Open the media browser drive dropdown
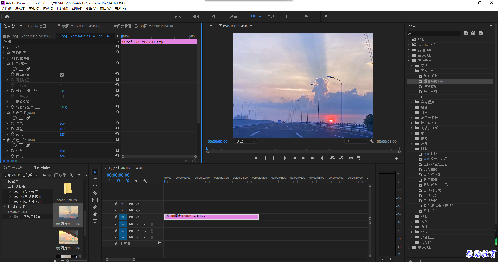Image resolution: width=498 pixels, height=262 pixels. [x=20, y=175]
